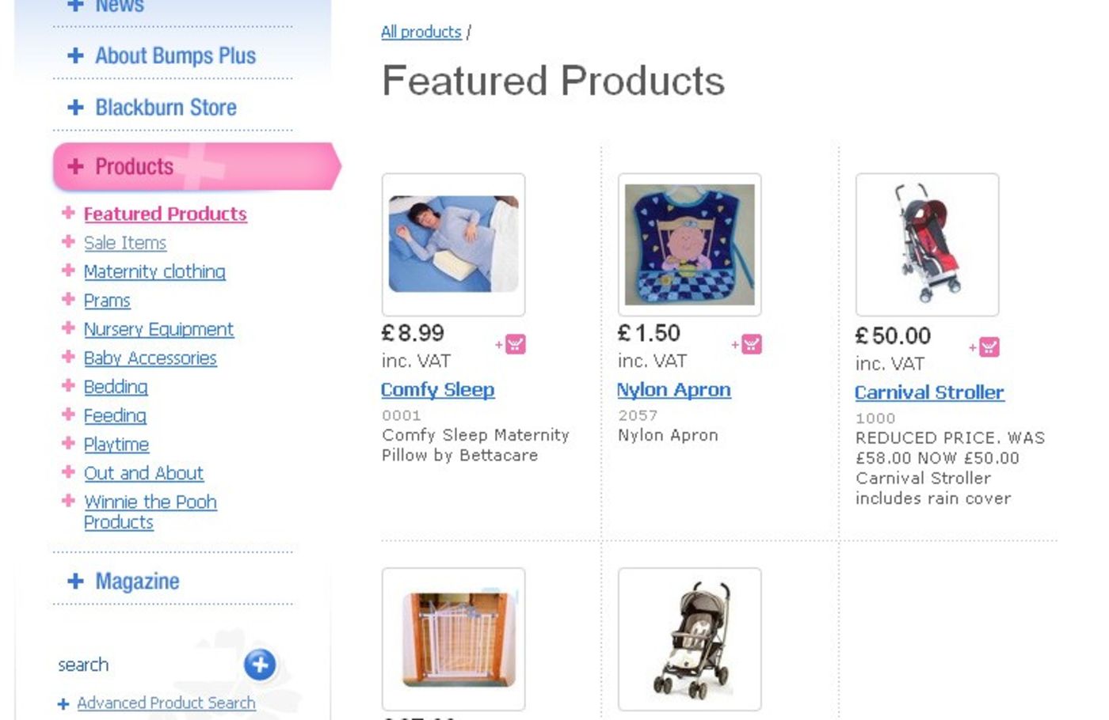Screen dimensions: 1109x720
Task: Click the Nylon Apron product image
Action: [689, 244]
